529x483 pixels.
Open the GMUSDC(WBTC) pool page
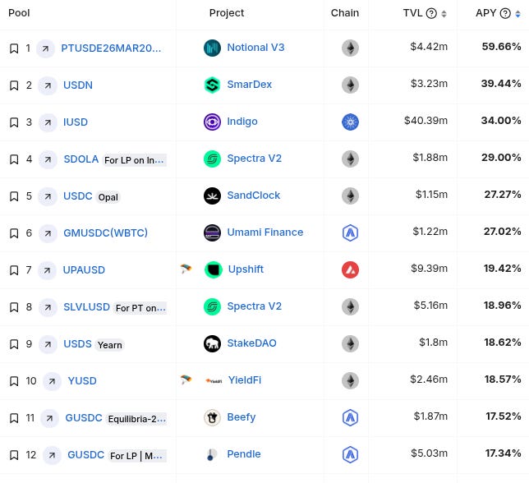pyautogui.click(x=106, y=232)
